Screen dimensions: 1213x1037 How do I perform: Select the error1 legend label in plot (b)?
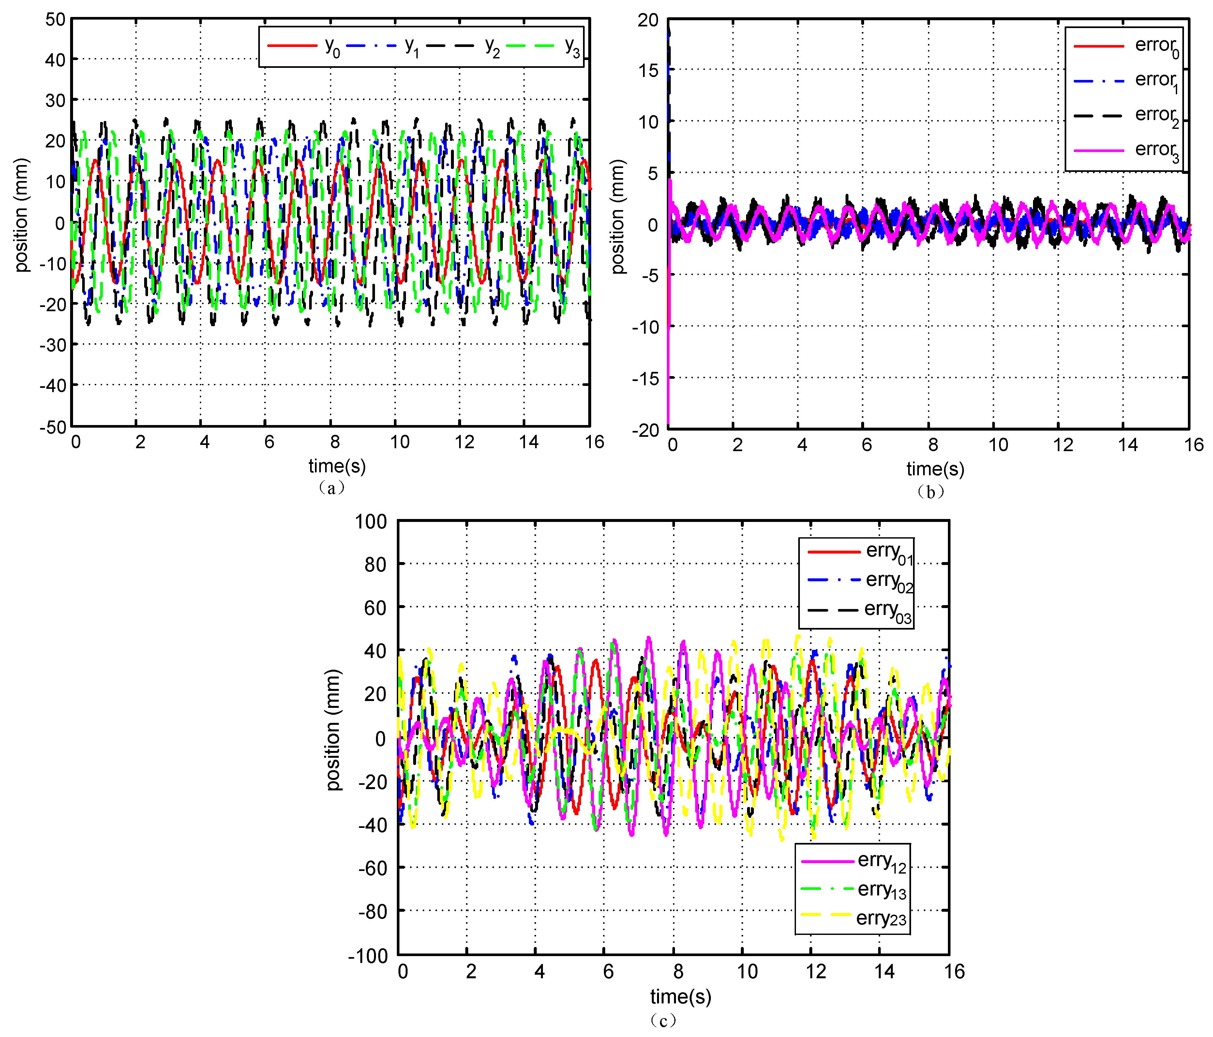pyautogui.click(x=1157, y=82)
